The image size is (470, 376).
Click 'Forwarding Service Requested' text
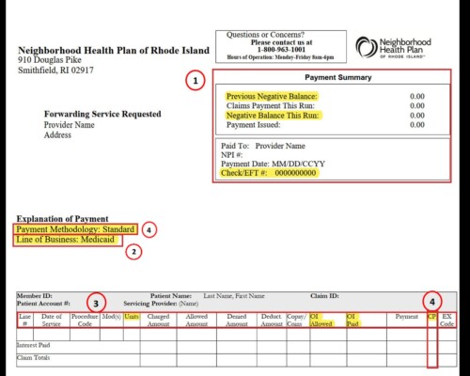[x=102, y=114]
